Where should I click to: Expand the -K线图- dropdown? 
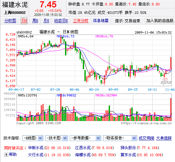tap(33, 138)
